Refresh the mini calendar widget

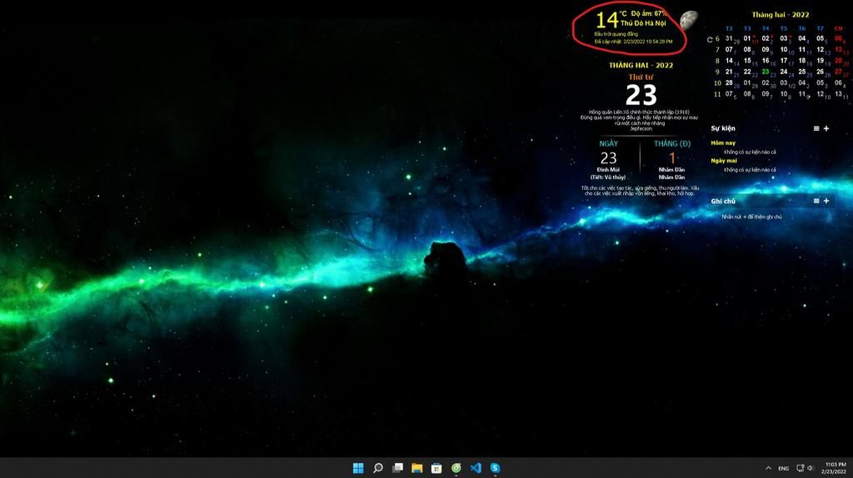tap(710, 40)
